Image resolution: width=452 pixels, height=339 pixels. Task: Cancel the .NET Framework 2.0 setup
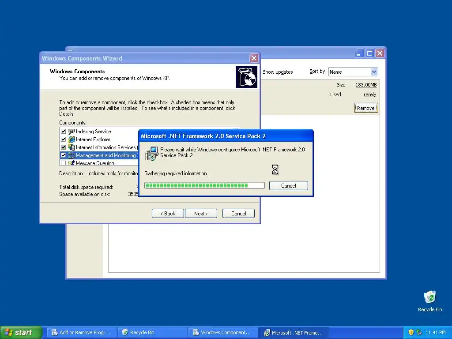click(x=289, y=186)
